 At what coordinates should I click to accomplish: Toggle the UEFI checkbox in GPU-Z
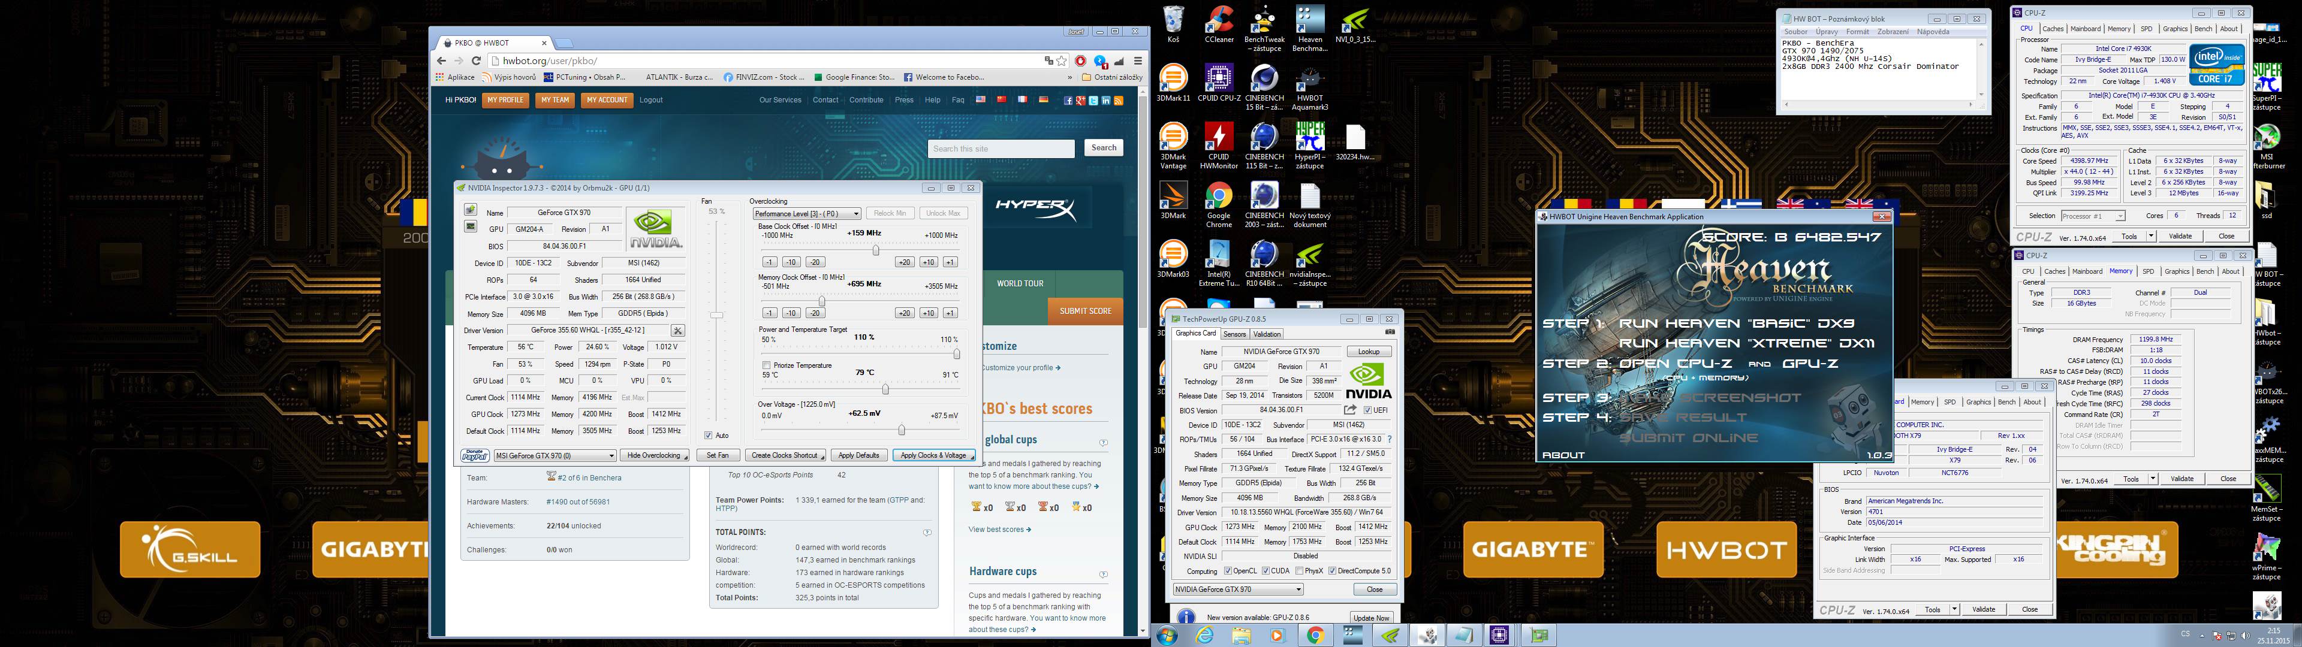tap(1367, 410)
